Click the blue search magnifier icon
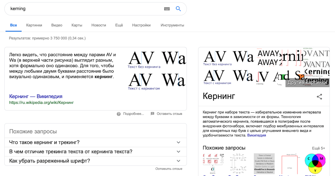 pos(178,9)
